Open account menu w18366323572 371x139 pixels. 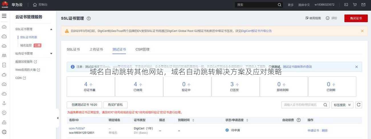tap(325, 5)
